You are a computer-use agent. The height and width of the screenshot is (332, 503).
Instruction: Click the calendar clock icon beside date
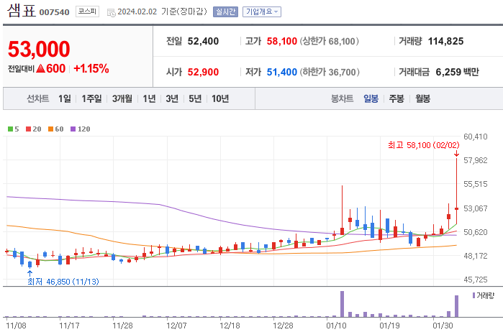[112, 12]
